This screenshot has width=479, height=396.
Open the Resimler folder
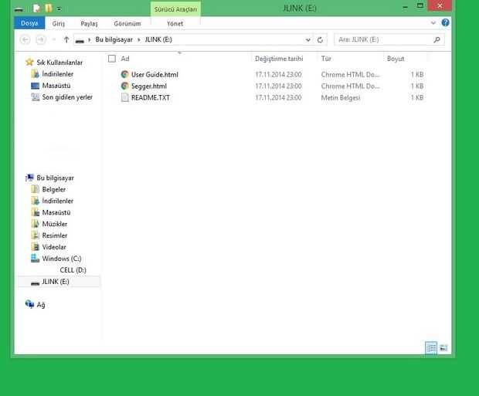[x=55, y=235]
